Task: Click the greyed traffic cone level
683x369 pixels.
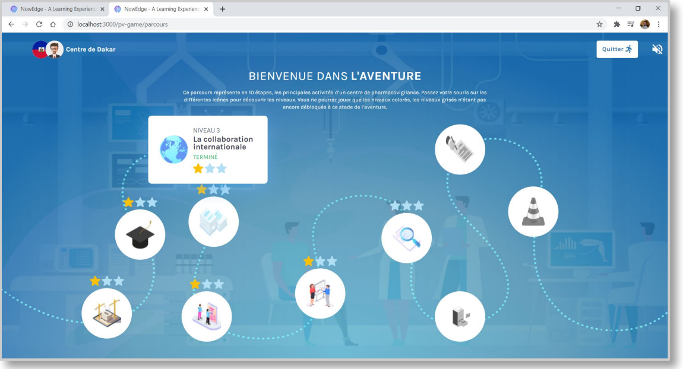Action: [533, 212]
